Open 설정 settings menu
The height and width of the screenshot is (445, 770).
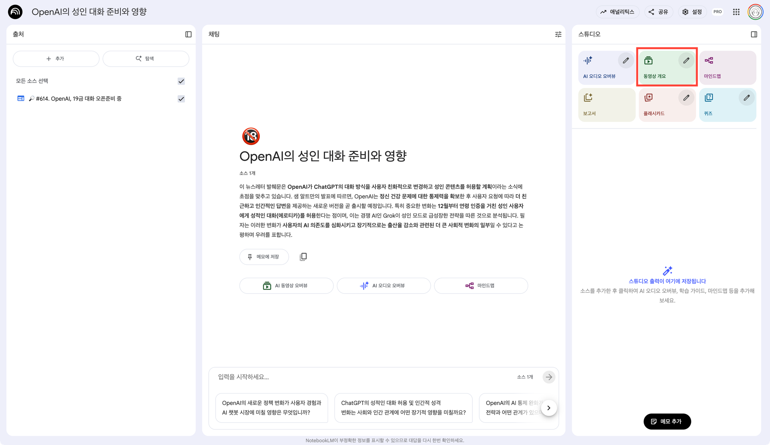[692, 12]
